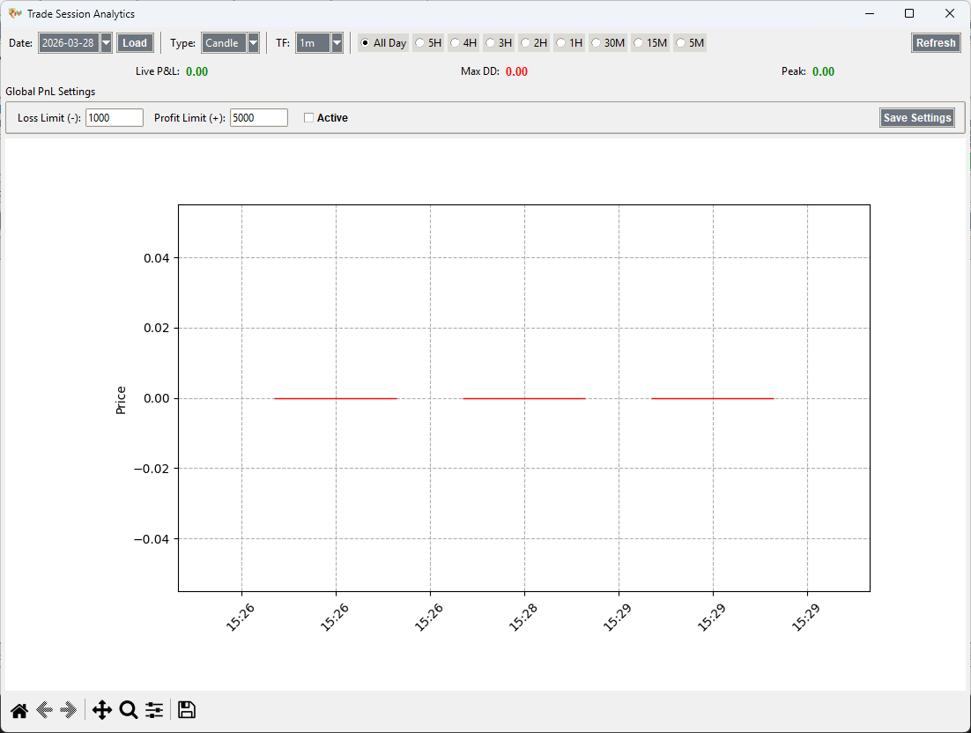
Task: Click the Save Settings button
Action: coord(917,117)
